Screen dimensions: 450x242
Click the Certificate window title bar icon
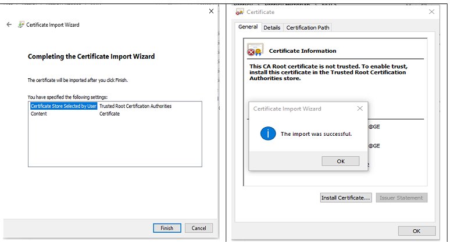(240, 12)
